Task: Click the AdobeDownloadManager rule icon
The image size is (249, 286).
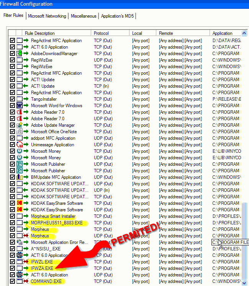Action: click(x=20, y=54)
